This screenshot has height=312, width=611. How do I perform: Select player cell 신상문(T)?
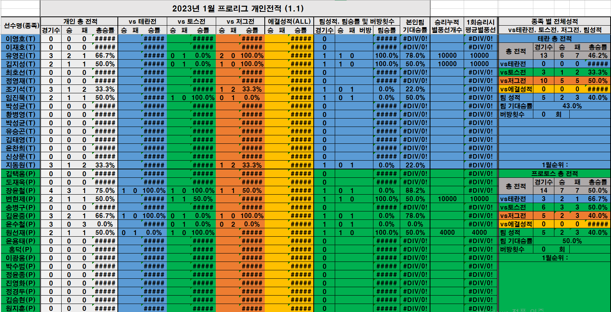coord(21,156)
